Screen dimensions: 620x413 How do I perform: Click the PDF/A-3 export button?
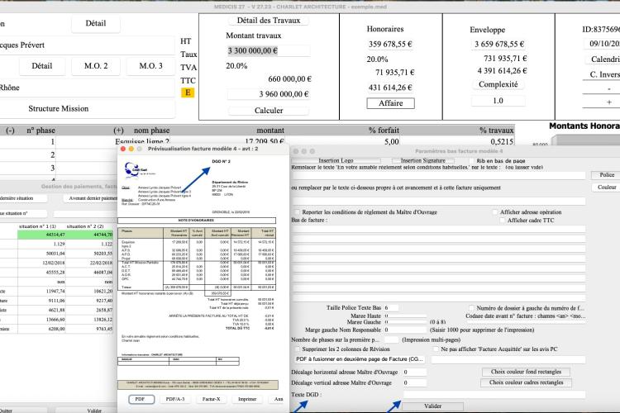coord(175,399)
